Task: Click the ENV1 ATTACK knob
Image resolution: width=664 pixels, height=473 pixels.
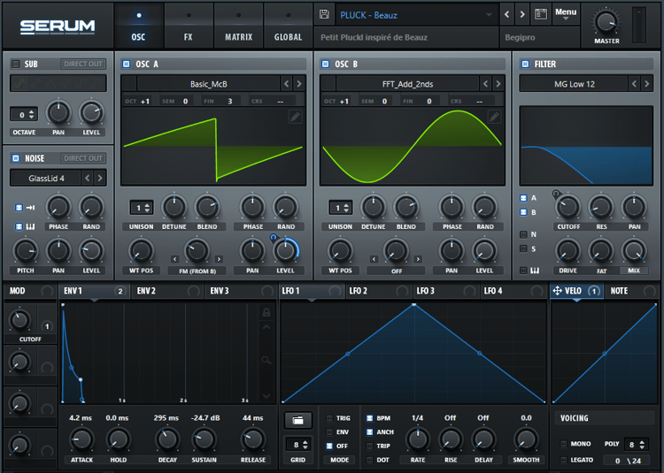Action: (x=81, y=439)
